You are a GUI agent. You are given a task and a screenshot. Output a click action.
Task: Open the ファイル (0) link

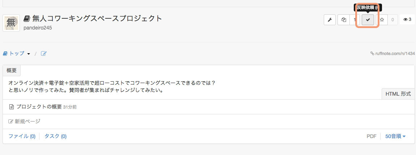22,136
